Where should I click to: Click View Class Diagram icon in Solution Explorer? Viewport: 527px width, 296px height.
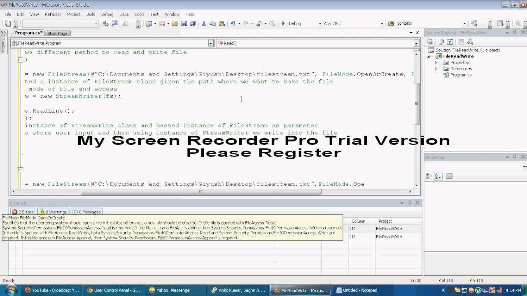click(470, 42)
